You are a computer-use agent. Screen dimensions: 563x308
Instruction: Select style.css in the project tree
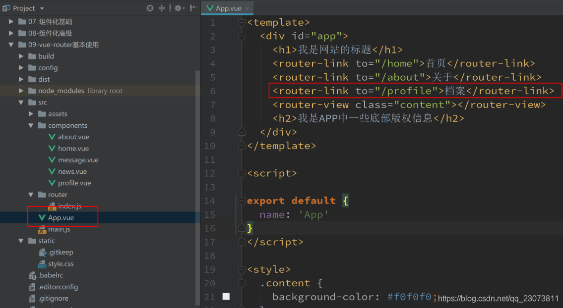pos(61,263)
